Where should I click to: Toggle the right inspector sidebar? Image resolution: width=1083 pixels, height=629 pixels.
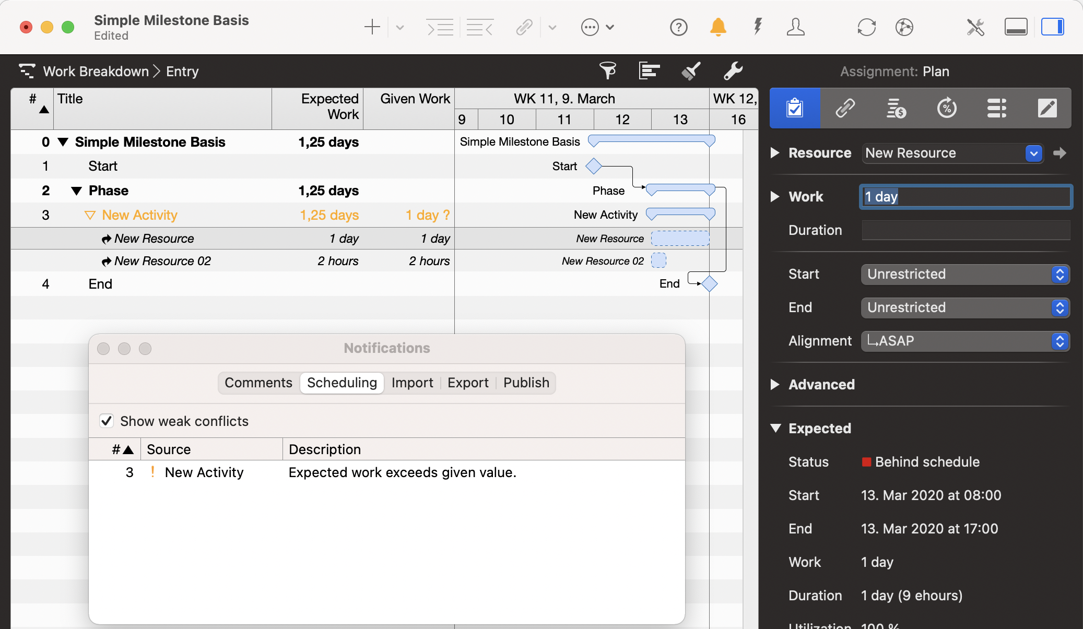point(1052,27)
